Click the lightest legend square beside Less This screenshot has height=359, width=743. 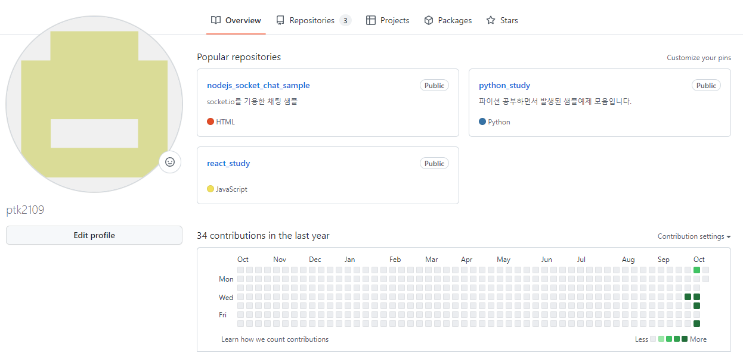(x=653, y=339)
